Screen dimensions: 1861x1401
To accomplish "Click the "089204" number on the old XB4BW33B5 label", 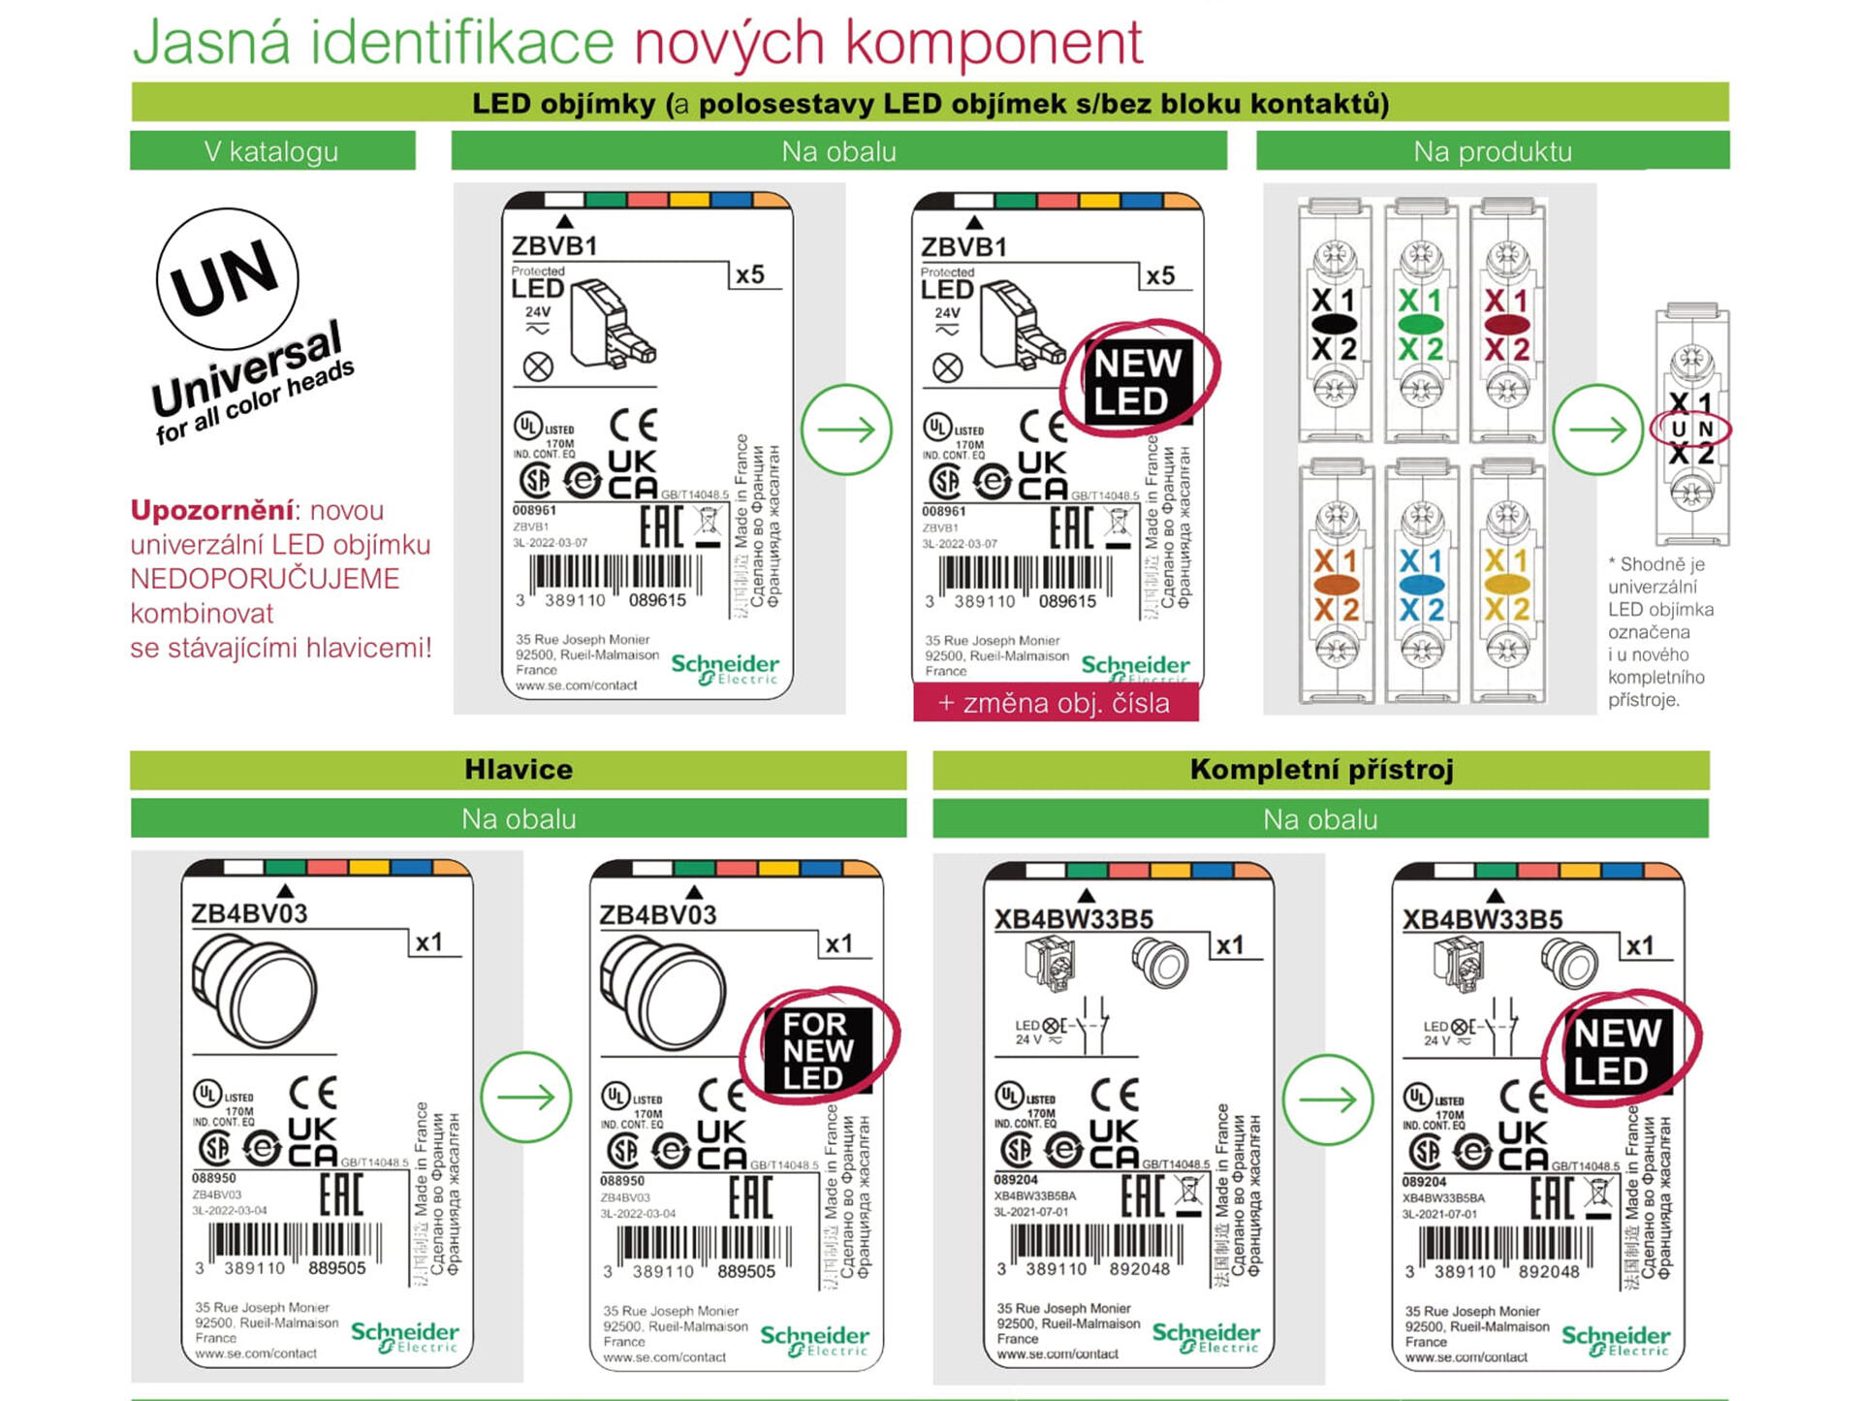I will [1017, 1180].
